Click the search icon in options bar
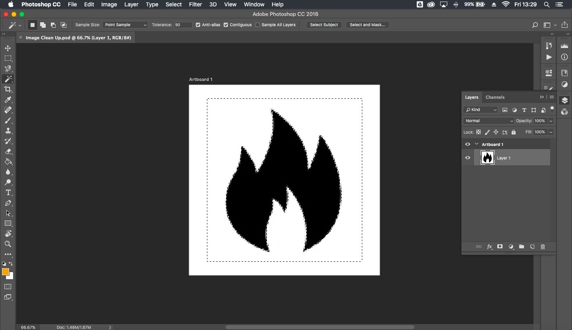572x330 pixels. [x=535, y=25]
